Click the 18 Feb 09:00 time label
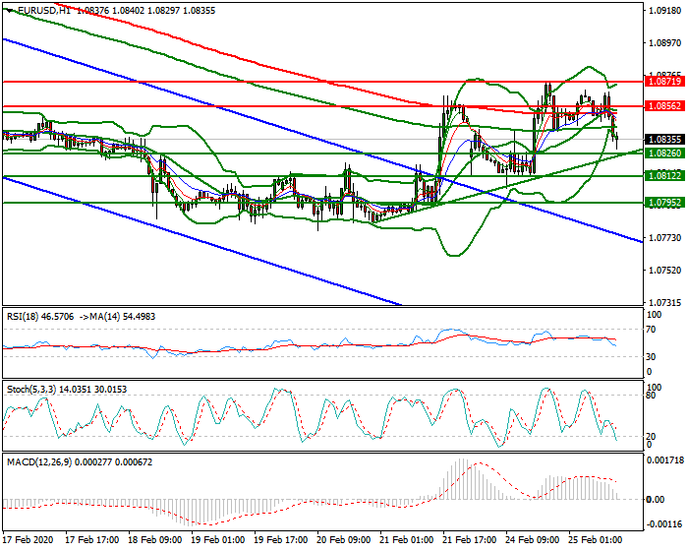This screenshot has width=688, height=551. click(155, 540)
